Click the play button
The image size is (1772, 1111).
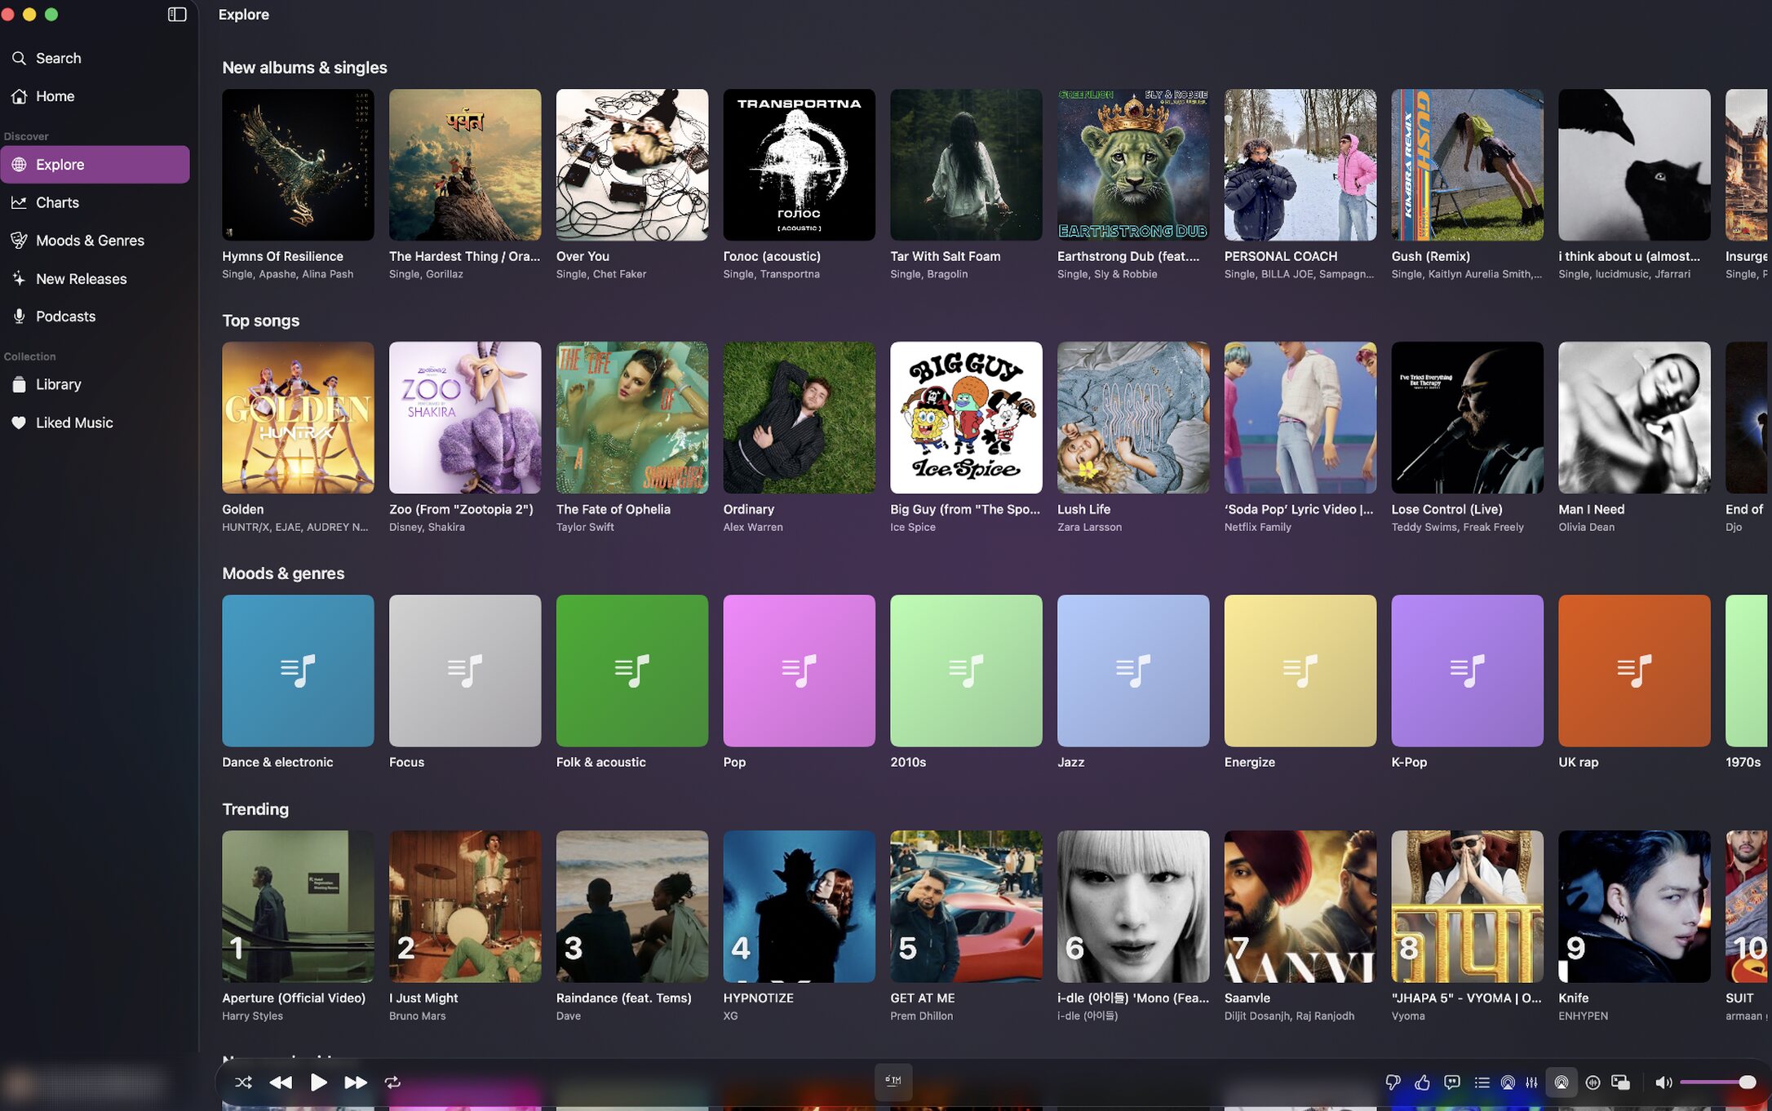(318, 1082)
